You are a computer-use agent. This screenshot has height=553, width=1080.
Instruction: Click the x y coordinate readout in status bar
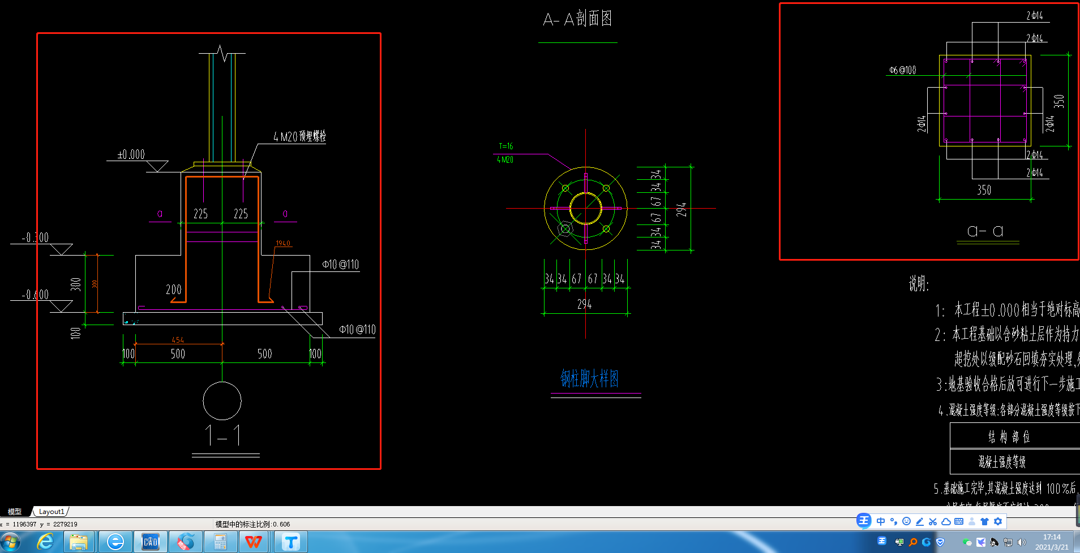point(39,524)
